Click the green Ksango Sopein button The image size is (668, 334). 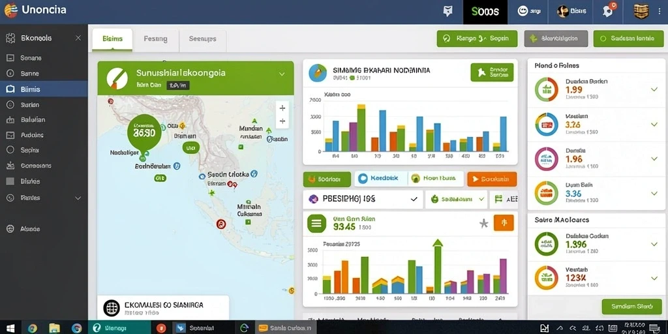tap(477, 38)
